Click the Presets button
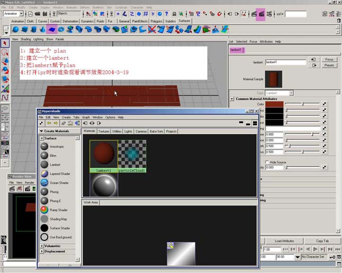Screen dimensions: 342x273 coord(329,65)
